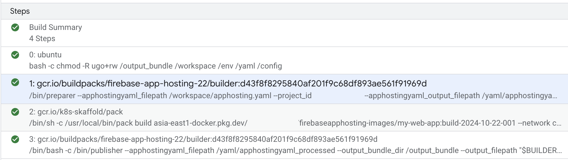
Task: Click the green check for step 3
Action: pyautogui.click(x=15, y=139)
